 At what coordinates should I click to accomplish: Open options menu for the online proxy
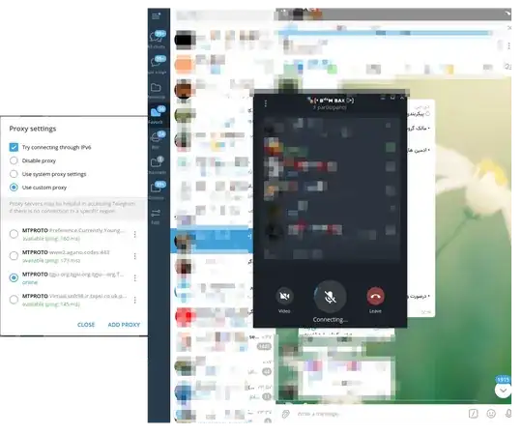[x=134, y=277]
